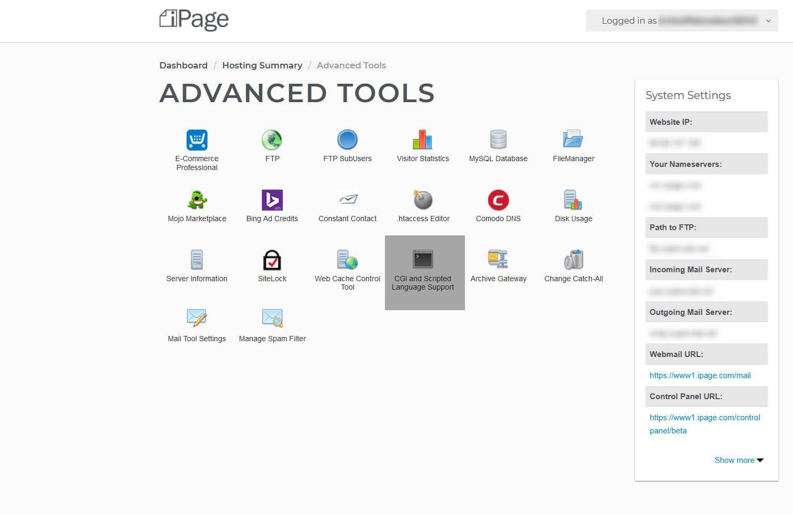This screenshot has width=793, height=515.
Task: Click the ADVANCED TOOLS page heading
Action: [x=297, y=93]
